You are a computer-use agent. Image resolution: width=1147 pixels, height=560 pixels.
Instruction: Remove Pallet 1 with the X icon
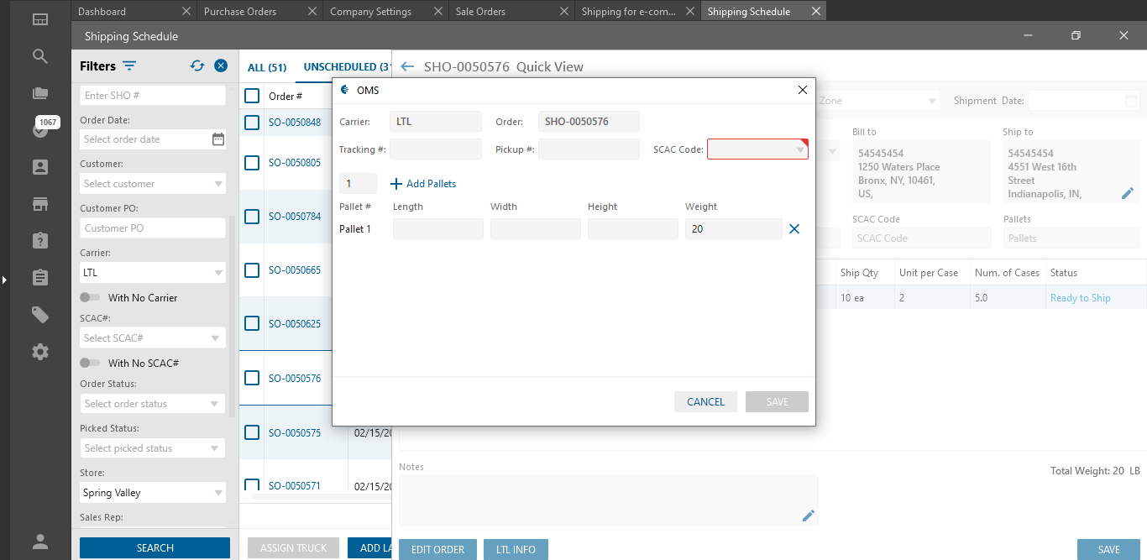[794, 228]
